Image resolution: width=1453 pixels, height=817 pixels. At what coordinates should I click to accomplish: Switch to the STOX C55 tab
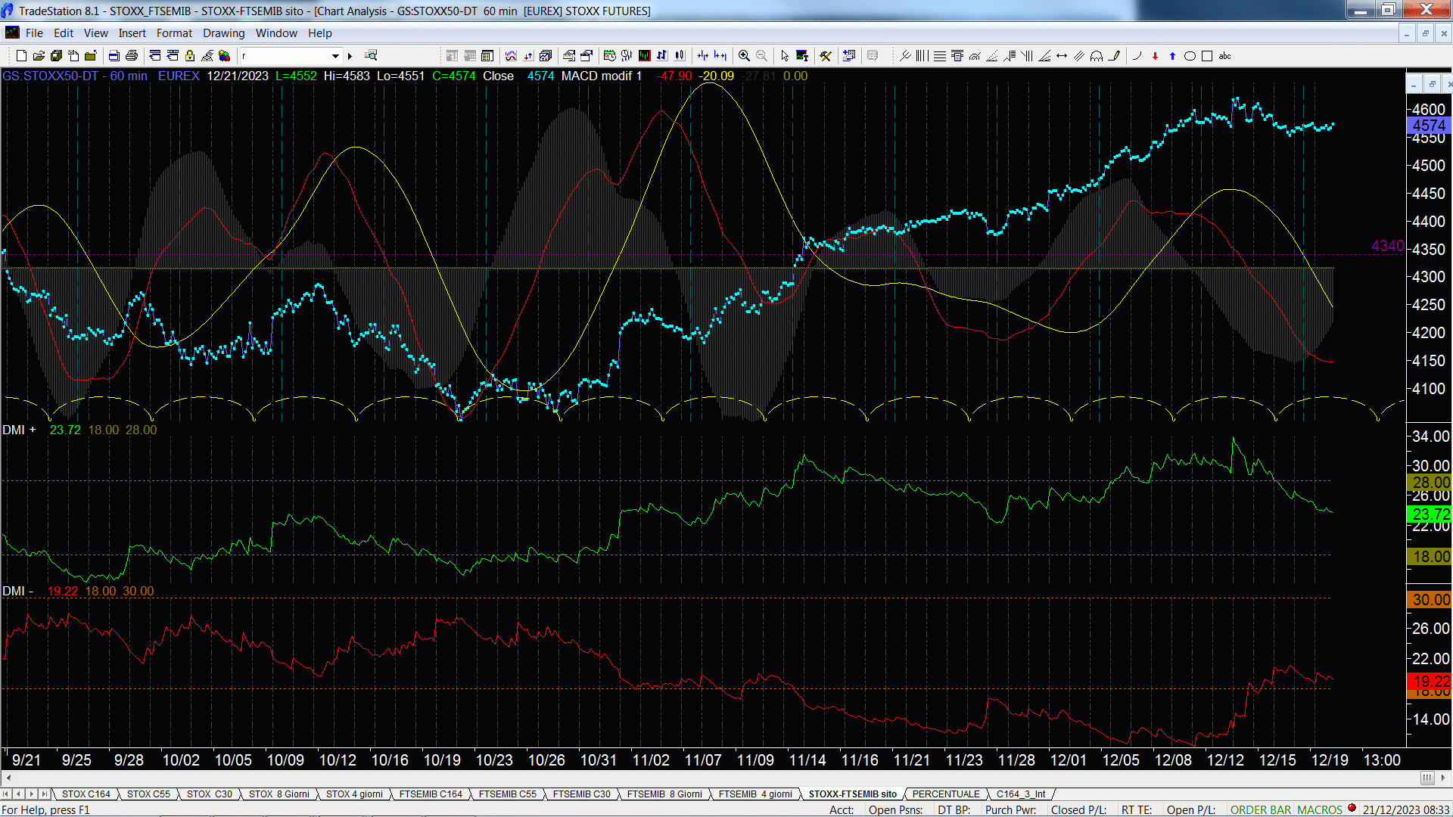(x=148, y=794)
